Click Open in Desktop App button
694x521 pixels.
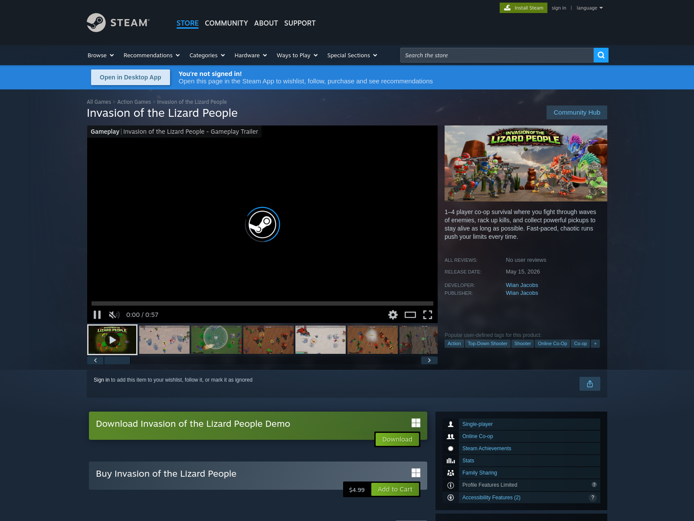pyautogui.click(x=131, y=77)
